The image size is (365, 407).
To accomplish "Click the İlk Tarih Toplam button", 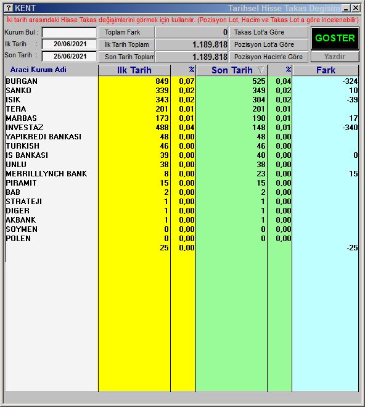I will (x=126, y=44).
